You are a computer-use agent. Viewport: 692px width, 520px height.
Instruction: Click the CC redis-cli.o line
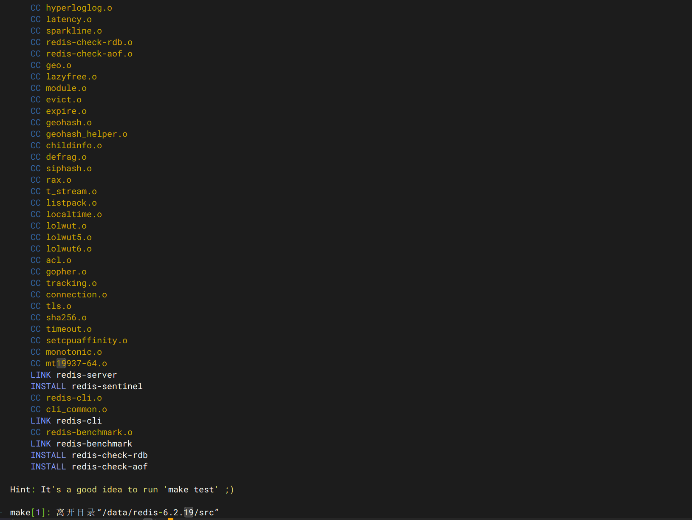pyautogui.click(x=66, y=398)
